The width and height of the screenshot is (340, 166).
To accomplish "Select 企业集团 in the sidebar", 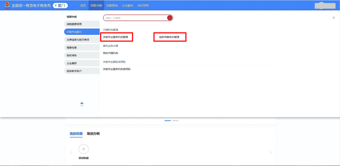I will pos(82,63).
